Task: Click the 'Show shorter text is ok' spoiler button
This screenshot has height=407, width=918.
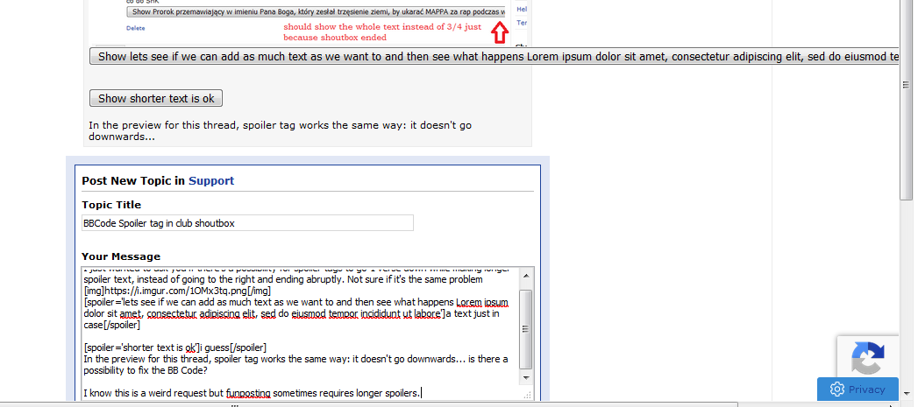Action: coord(156,98)
